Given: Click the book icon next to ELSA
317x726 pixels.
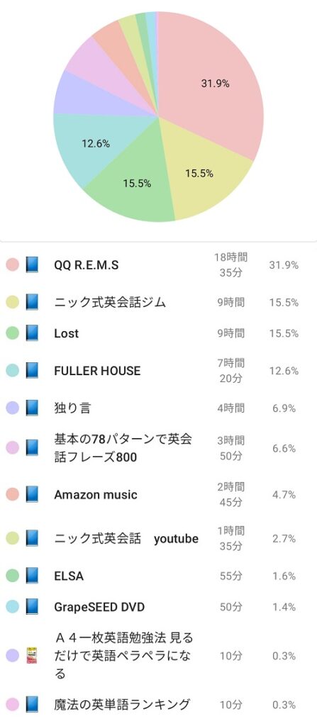Looking at the screenshot, I should coord(32,576).
